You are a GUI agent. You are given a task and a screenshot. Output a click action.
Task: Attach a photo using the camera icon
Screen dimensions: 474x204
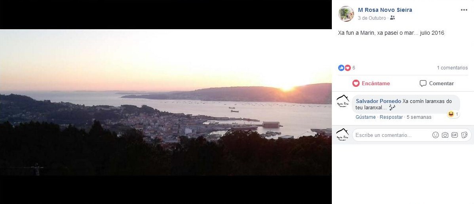coord(445,135)
